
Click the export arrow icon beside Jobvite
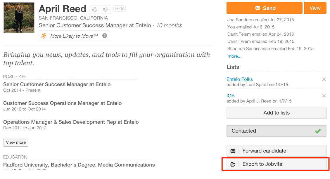(x=233, y=164)
